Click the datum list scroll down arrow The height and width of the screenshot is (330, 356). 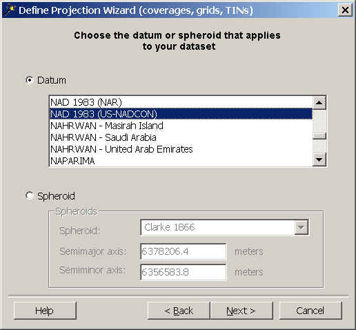pyautogui.click(x=319, y=159)
